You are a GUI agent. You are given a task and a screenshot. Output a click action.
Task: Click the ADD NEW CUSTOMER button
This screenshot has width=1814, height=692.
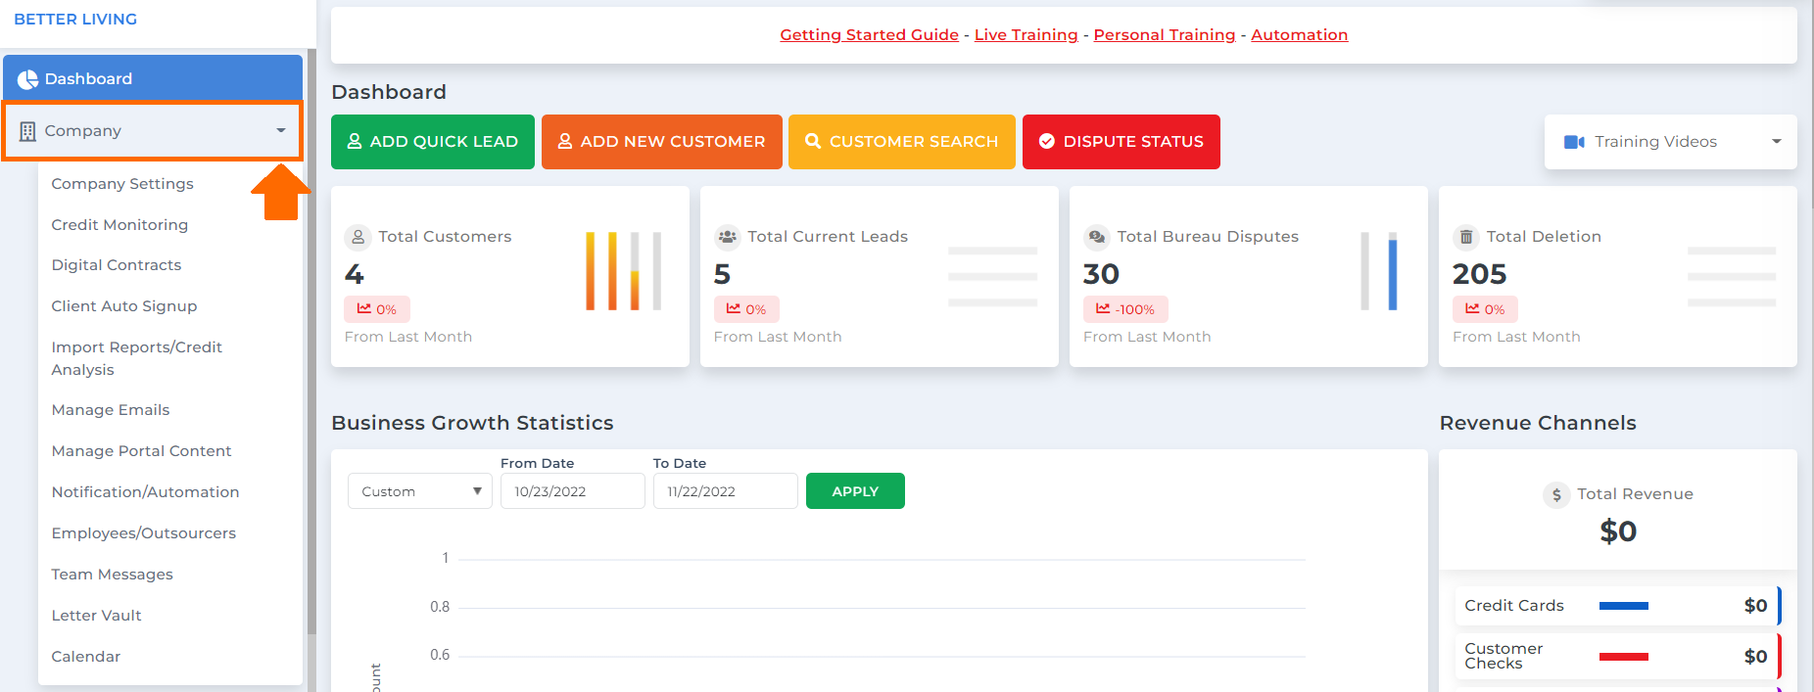click(x=662, y=142)
